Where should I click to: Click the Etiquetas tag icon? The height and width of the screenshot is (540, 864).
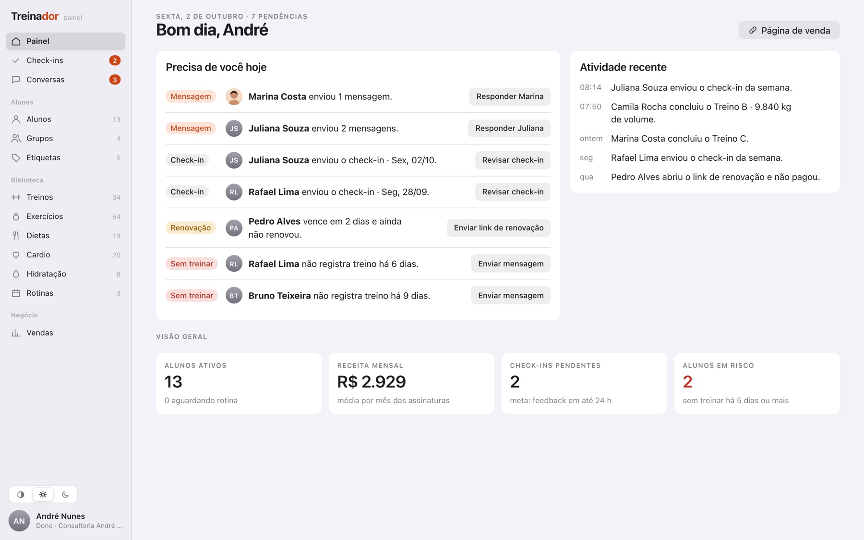16,157
